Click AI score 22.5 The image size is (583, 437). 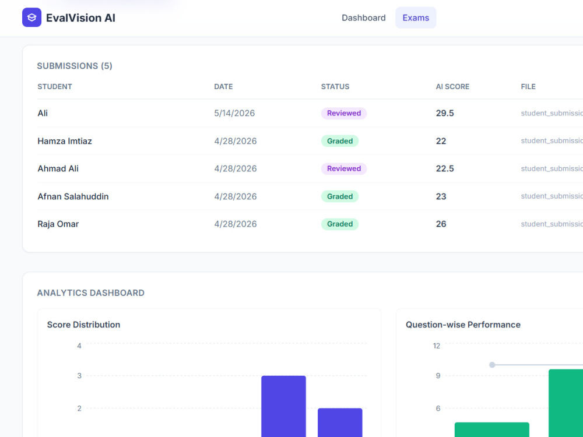tap(445, 168)
